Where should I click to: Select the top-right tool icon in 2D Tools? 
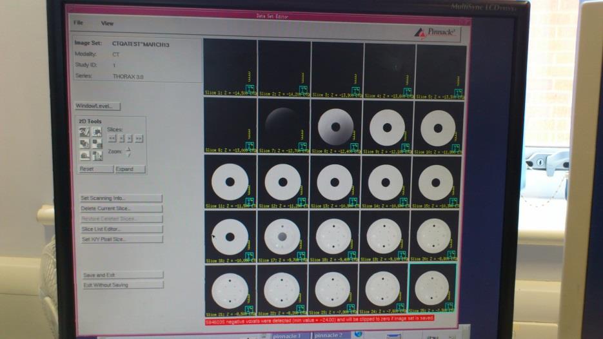pyautogui.click(x=97, y=133)
